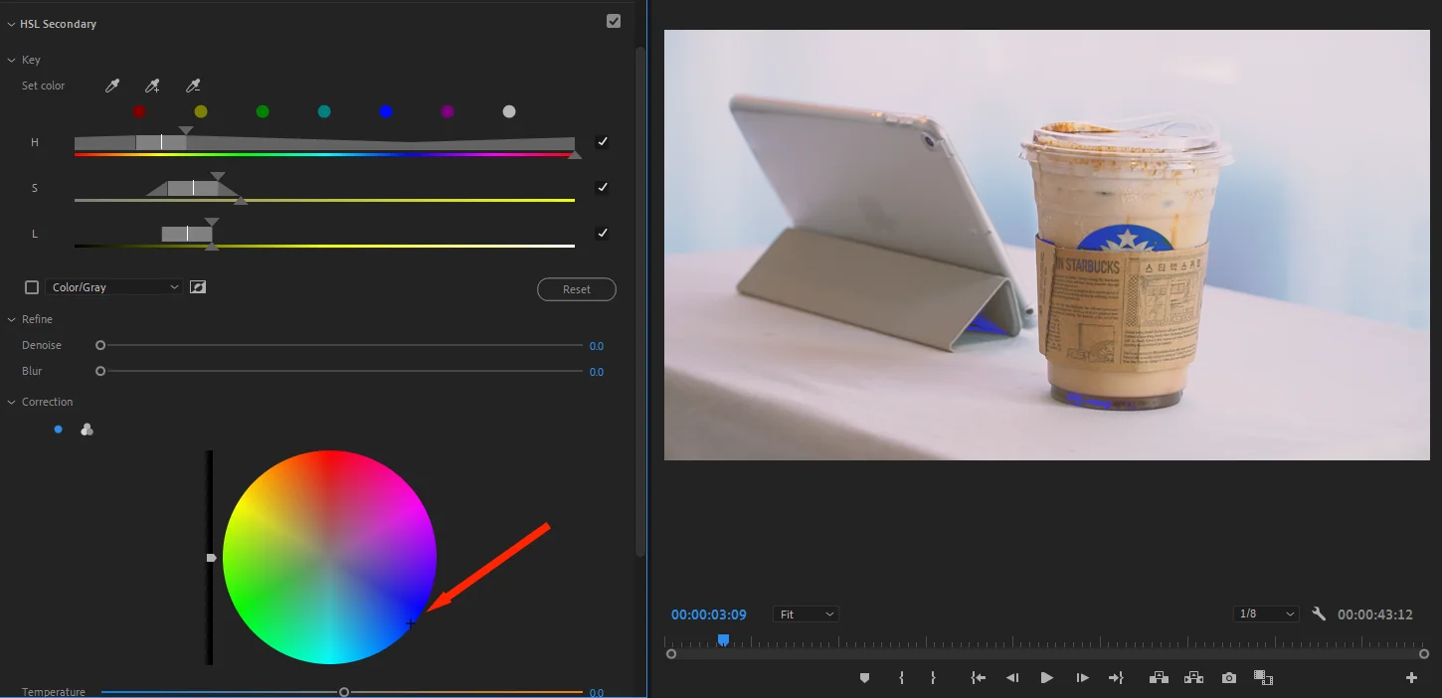1442x698 pixels.
Task: Mark In point button
Action: (901, 678)
